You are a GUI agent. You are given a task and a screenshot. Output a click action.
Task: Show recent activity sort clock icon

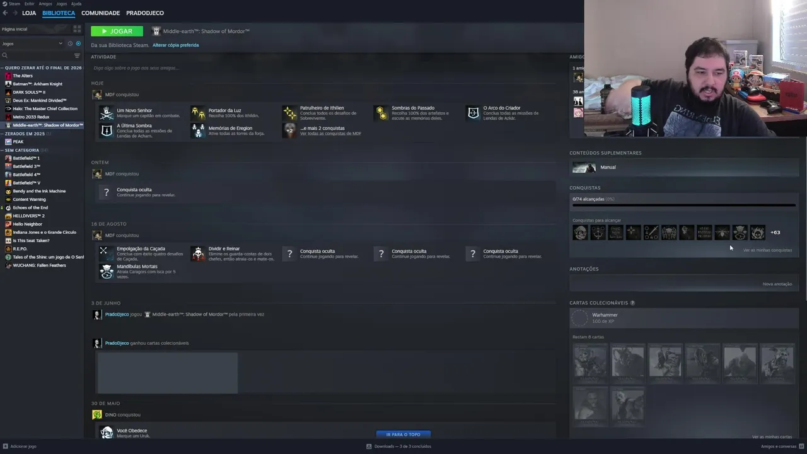tap(70, 44)
